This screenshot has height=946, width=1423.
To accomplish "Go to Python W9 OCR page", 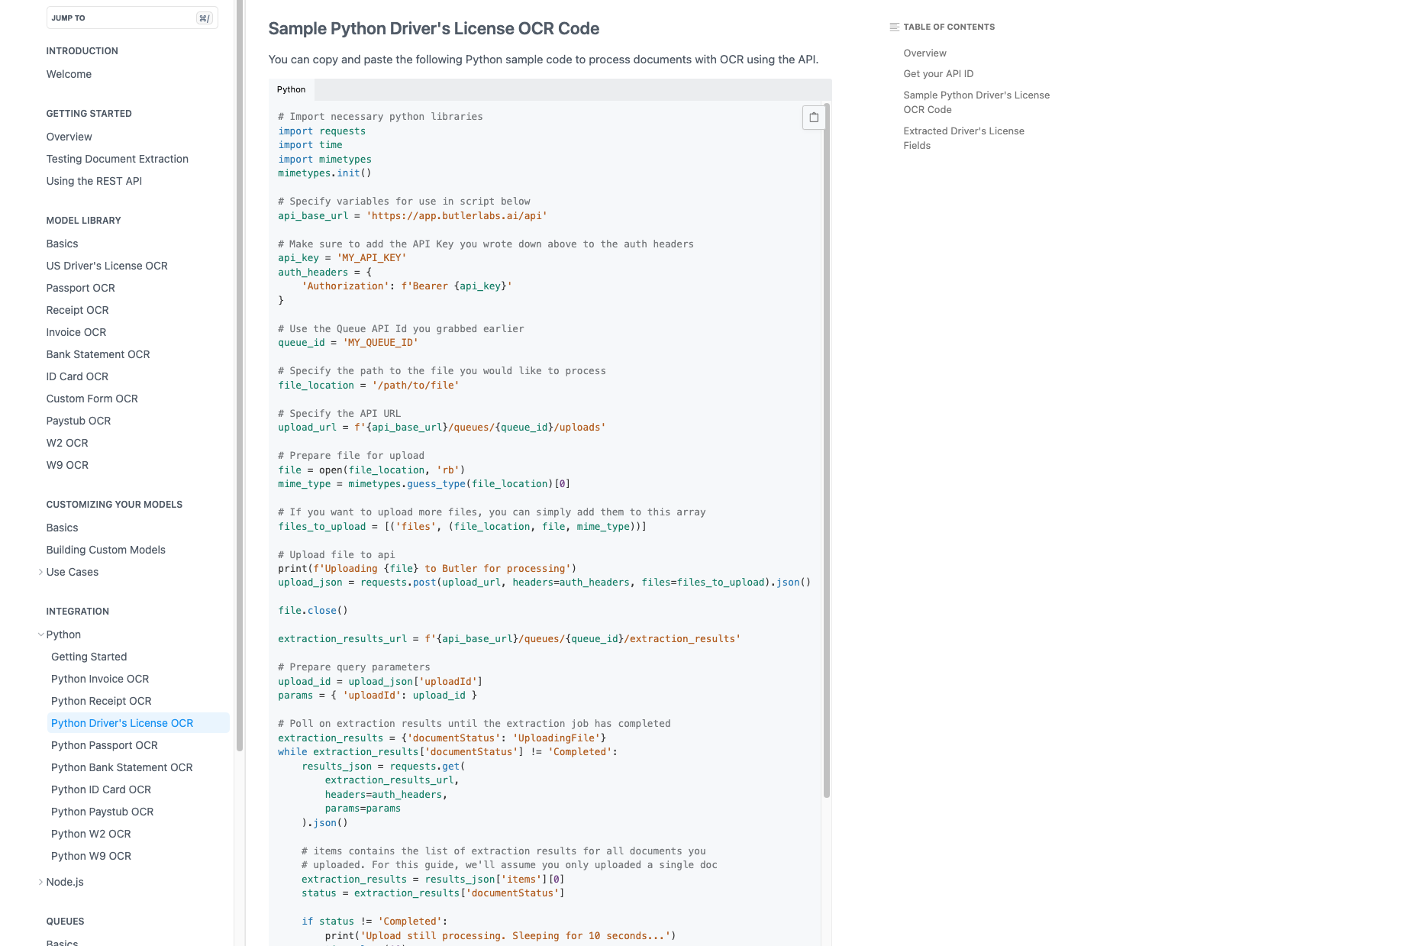I will [x=91, y=856].
